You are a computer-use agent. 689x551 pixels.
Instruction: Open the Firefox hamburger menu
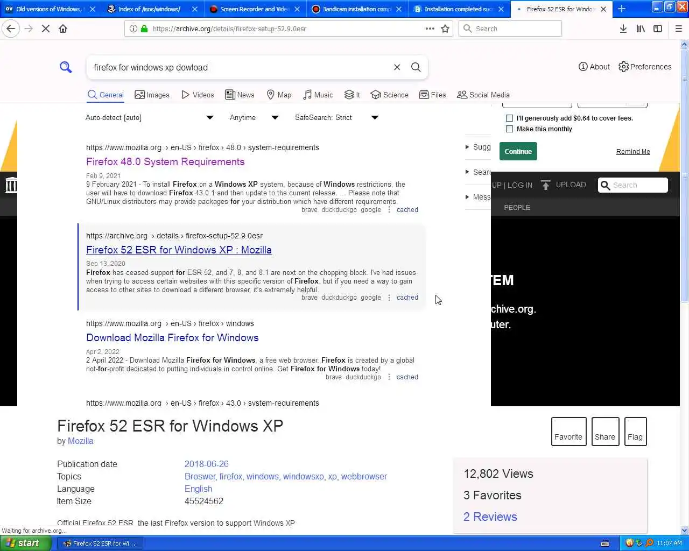pyautogui.click(x=678, y=29)
